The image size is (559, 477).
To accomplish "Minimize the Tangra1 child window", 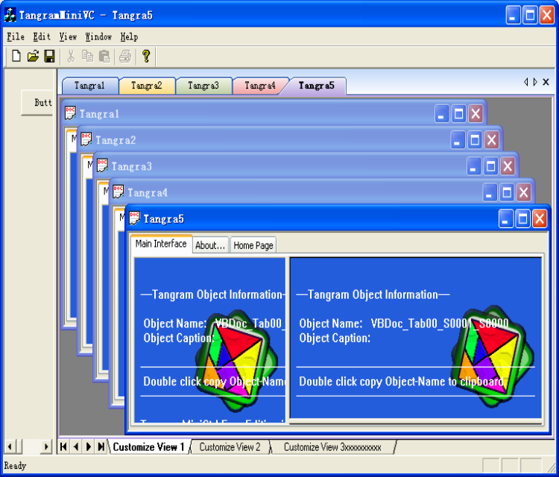I will [x=441, y=114].
